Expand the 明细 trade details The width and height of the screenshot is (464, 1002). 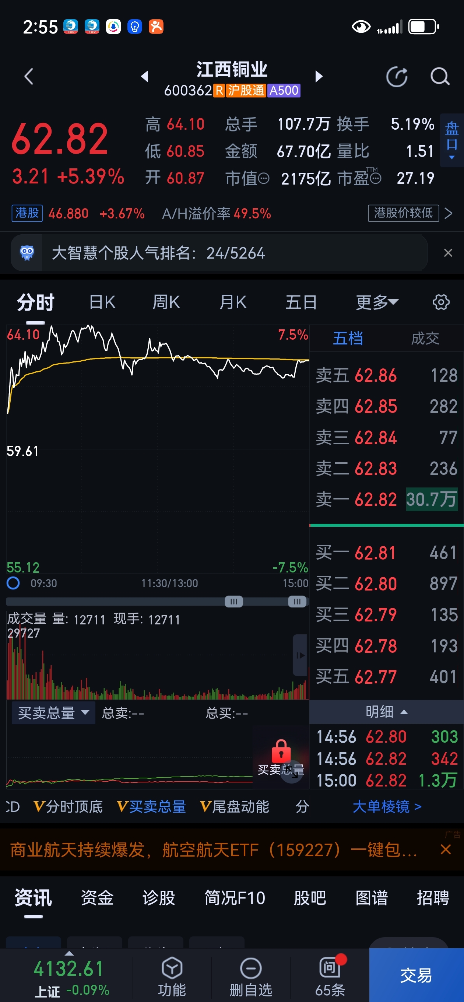tap(387, 712)
